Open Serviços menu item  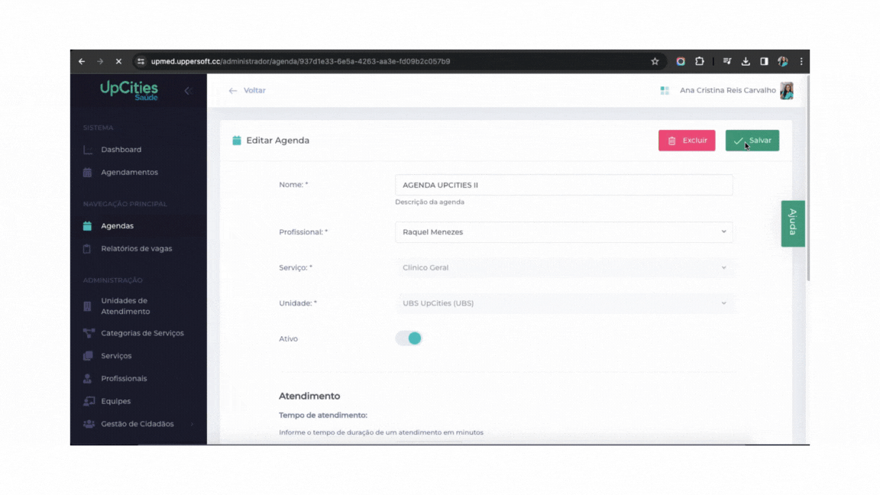116,356
